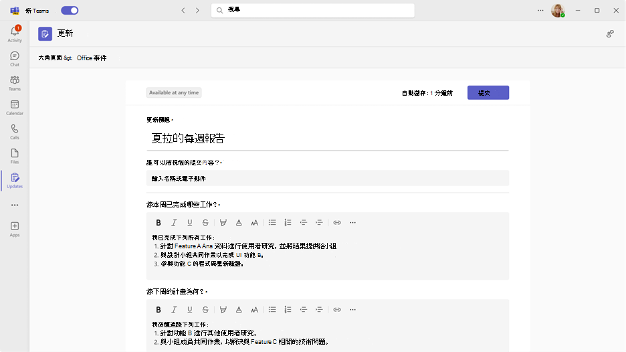The image size is (626, 352).
Task: Click the viewer name or email field
Action: (x=327, y=178)
